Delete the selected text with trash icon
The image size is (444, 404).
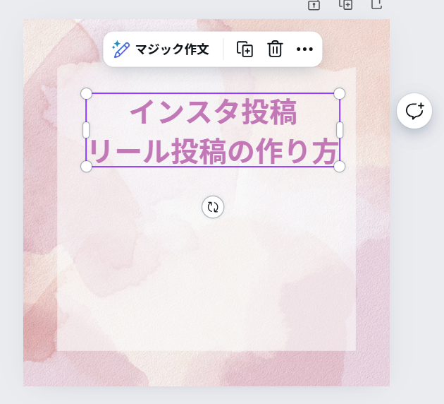click(x=275, y=49)
